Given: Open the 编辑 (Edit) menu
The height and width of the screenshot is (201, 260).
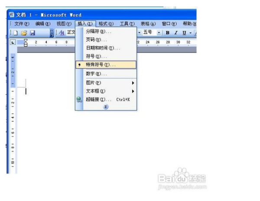Looking at the screenshot, I should [43, 24].
